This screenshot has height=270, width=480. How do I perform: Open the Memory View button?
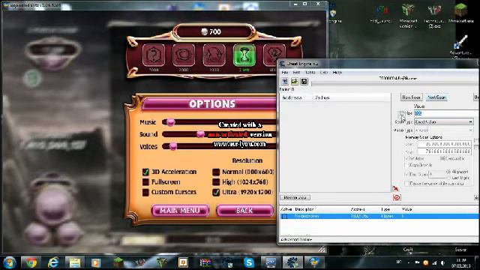coord(295,198)
